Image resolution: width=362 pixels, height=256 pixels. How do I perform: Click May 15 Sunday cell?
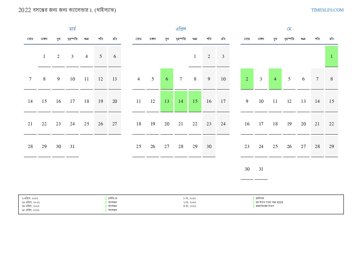pos(331,101)
